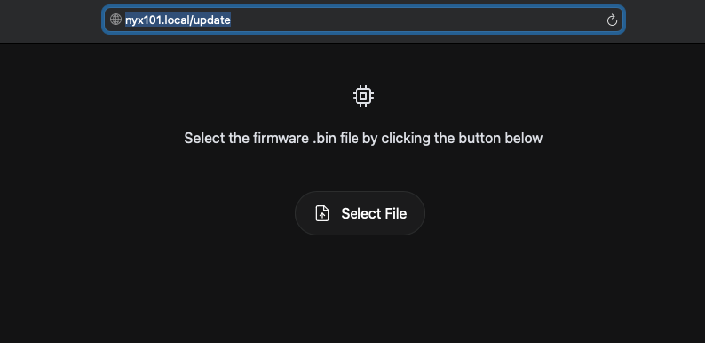Click the firmware instruction sentence
705x343 pixels.
click(363, 139)
